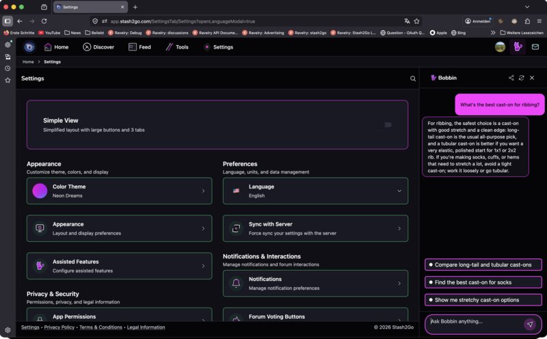The width and height of the screenshot is (547, 339).
Task: Click 'Find the best cast-on for socks'
Action: point(483,282)
